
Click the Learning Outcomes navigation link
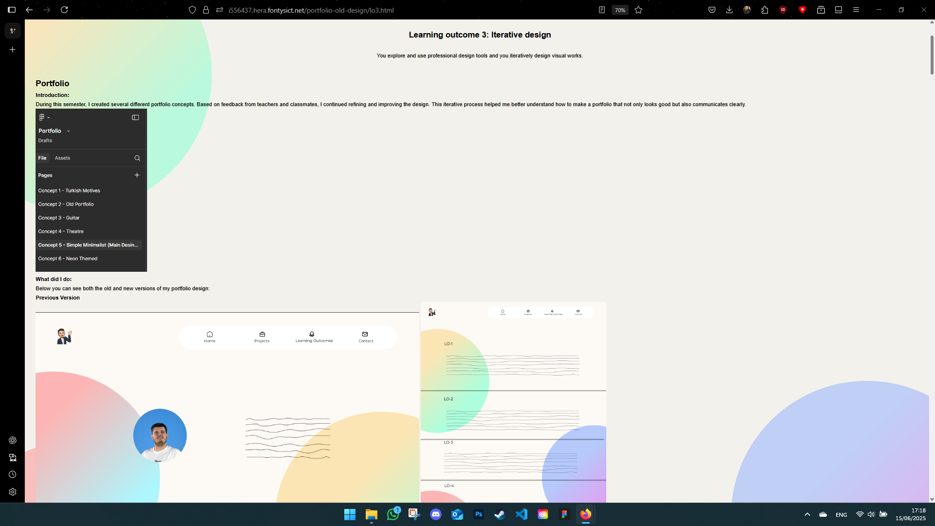(314, 337)
